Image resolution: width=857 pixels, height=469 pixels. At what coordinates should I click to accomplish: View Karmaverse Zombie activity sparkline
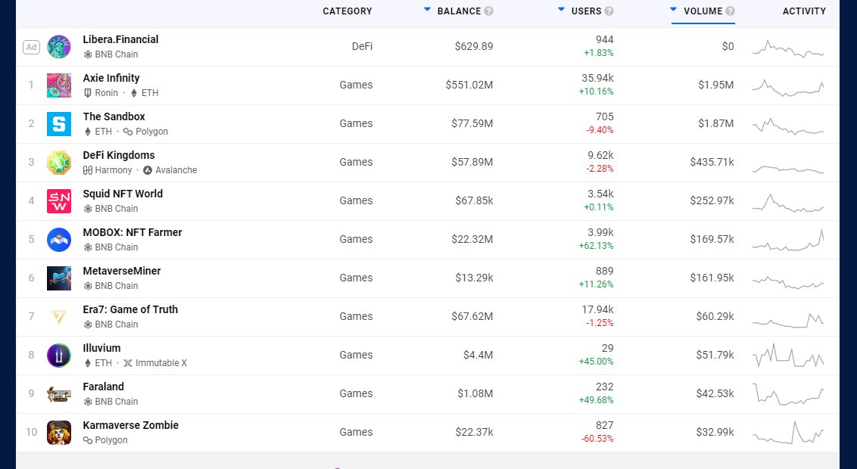788,433
